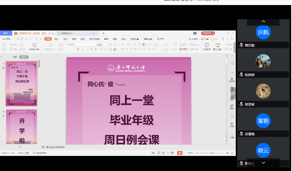
Task: Open the font size dropdown showing -0.05
Action: pyautogui.click(x=107, y=45)
